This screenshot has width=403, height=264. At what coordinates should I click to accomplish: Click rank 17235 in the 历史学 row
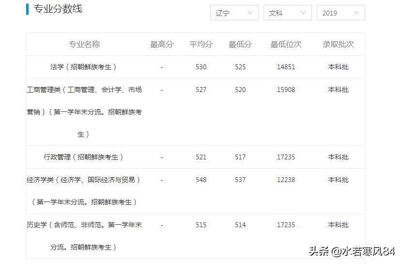[286, 225]
